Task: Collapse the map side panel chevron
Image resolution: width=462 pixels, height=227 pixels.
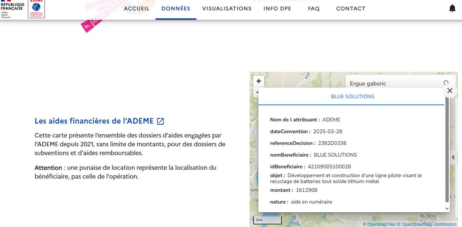Action: (x=454, y=157)
